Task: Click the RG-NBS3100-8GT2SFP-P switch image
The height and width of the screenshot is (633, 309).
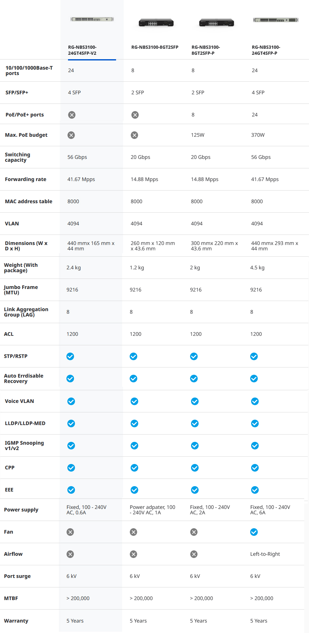Action: point(217,23)
